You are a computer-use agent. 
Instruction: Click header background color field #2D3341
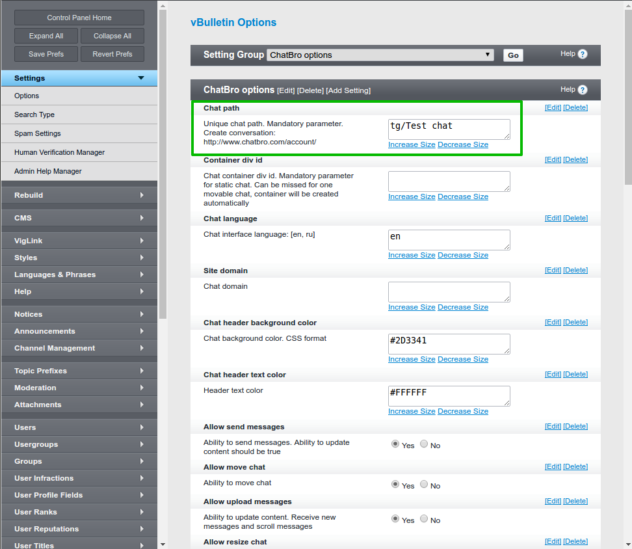tap(449, 344)
